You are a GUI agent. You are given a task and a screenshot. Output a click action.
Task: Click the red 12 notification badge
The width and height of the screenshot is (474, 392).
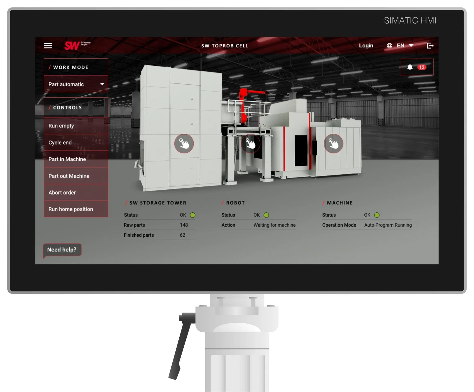click(x=422, y=67)
